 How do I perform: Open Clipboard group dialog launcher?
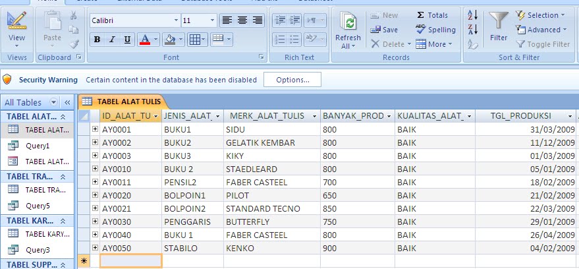pos(78,57)
